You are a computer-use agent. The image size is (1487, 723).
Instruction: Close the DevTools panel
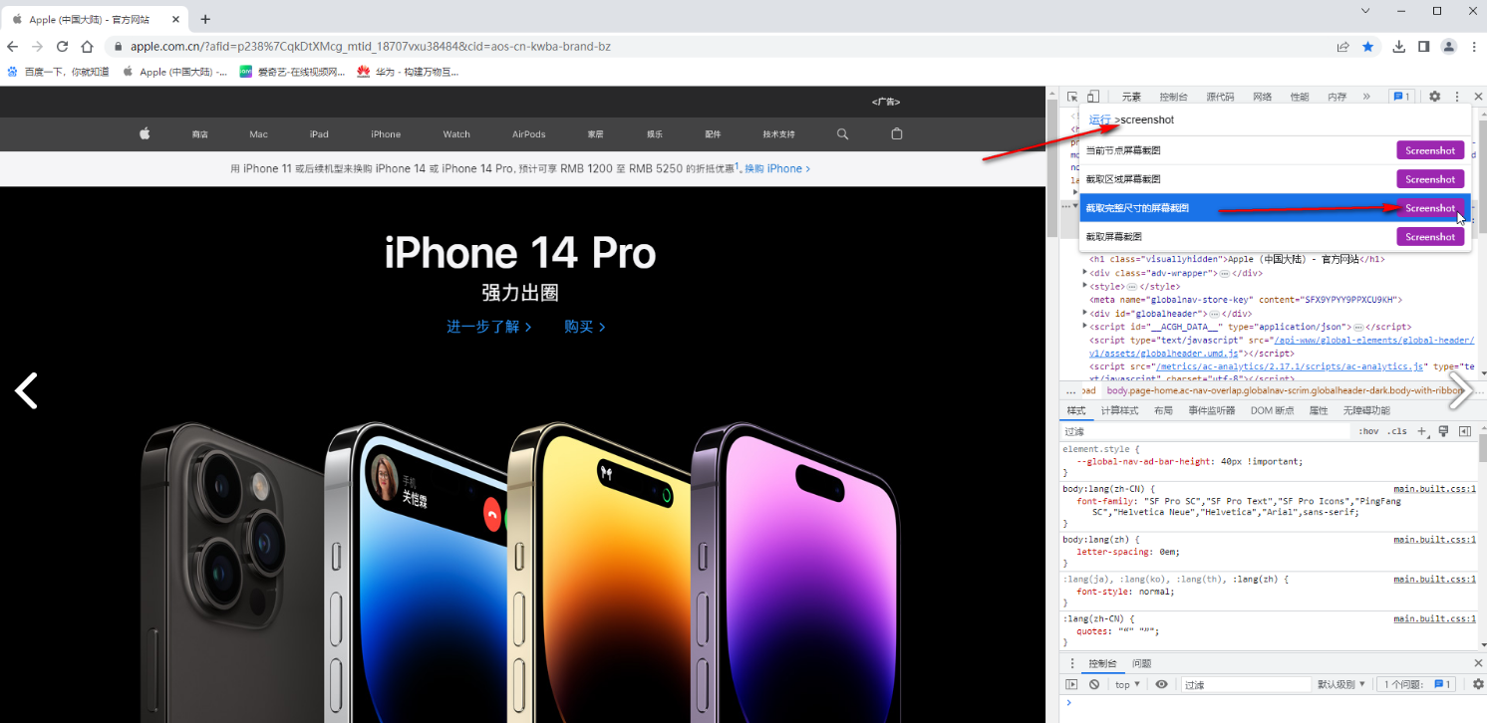point(1476,97)
